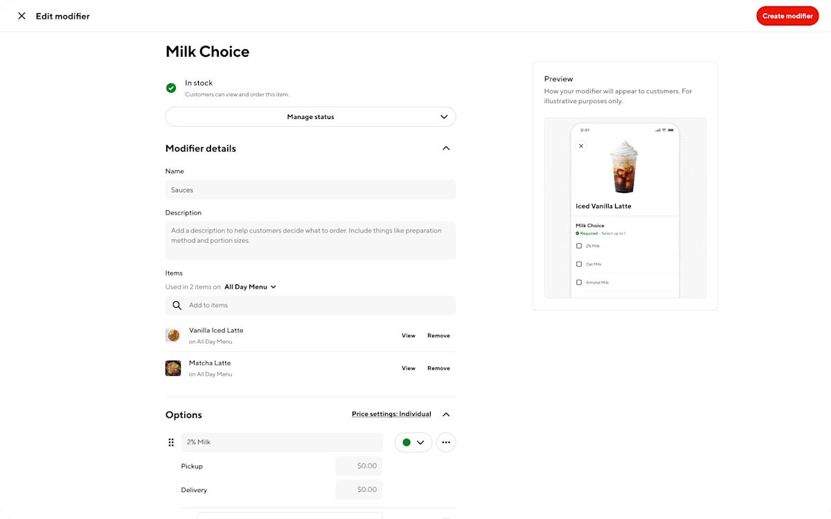
Task: Click the Pickup price field
Action: click(x=359, y=466)
